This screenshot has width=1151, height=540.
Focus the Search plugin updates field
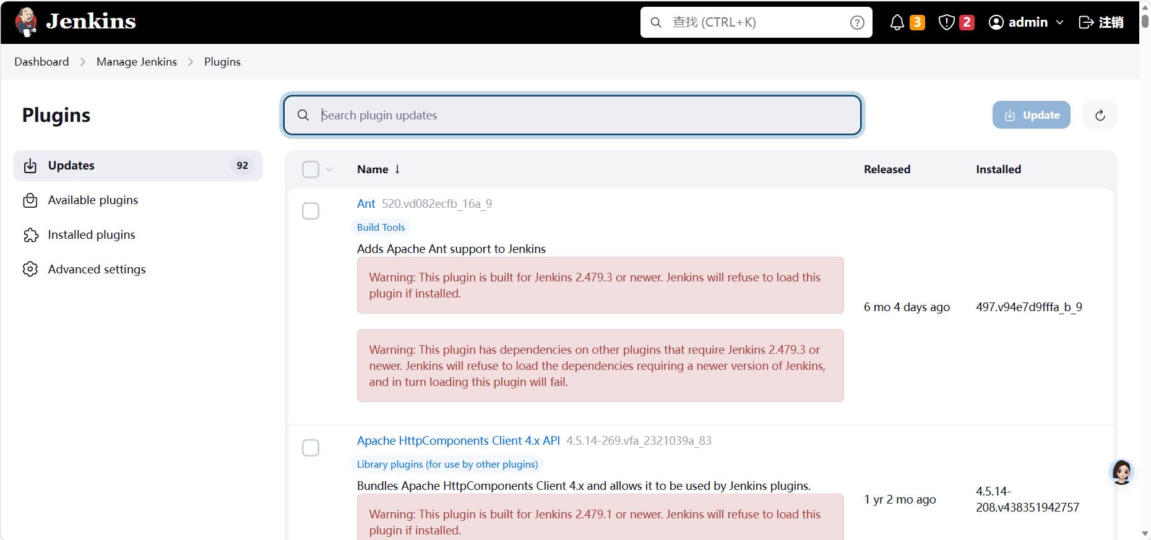[x=572, y=115]
